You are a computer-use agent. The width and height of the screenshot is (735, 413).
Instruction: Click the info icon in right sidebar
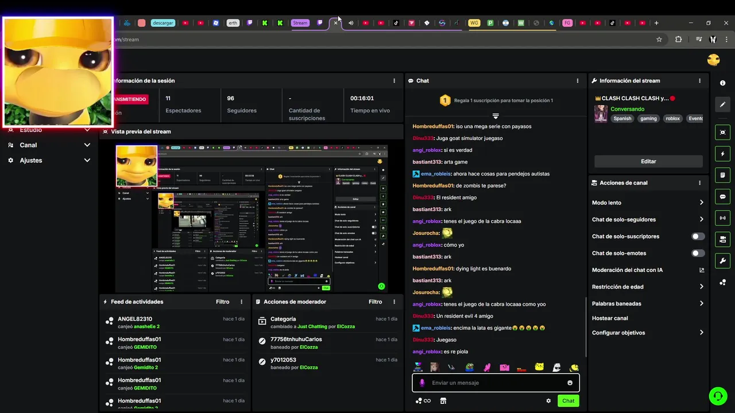[722, 83]
